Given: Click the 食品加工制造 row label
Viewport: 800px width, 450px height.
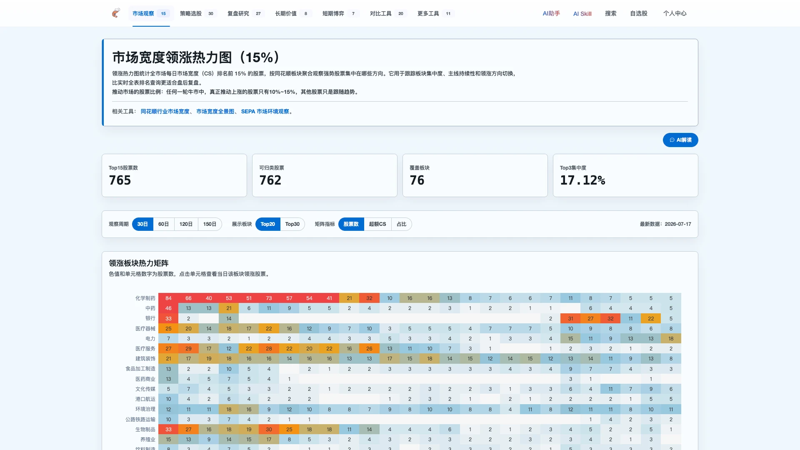Looking at the screenshot, I should [x=140, y=369].
